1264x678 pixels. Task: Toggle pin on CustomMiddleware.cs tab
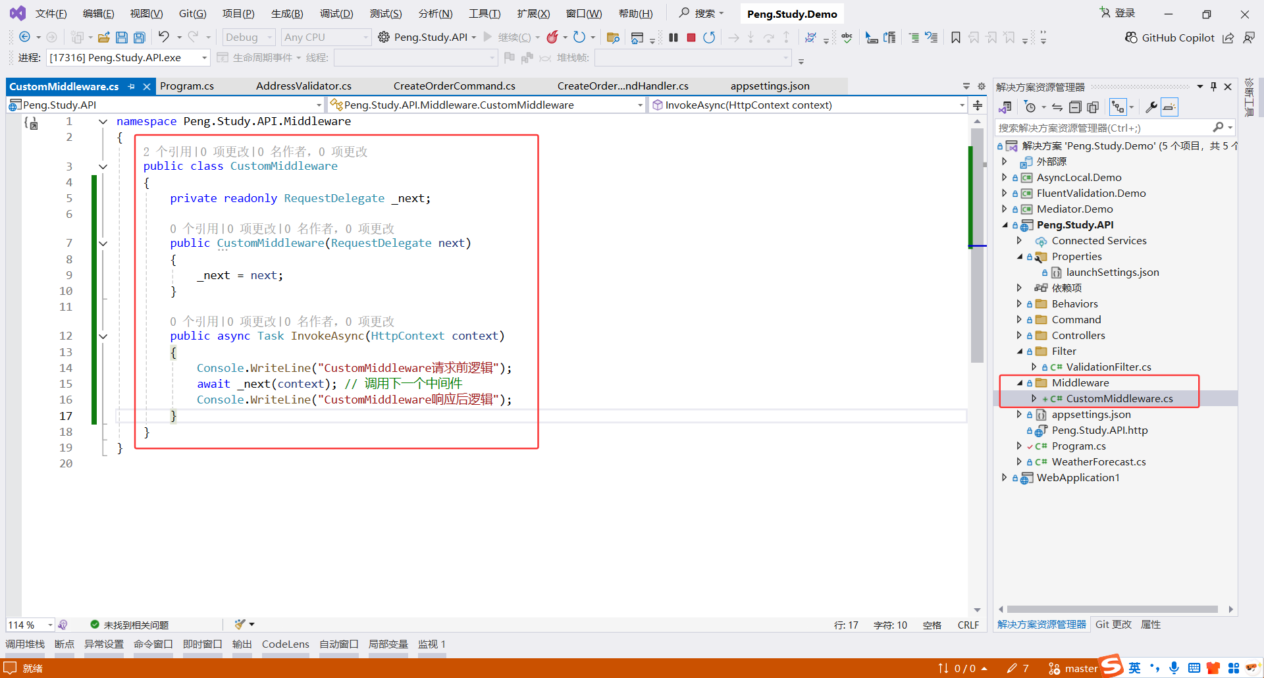pyautogui.click(x=132, y=86)
